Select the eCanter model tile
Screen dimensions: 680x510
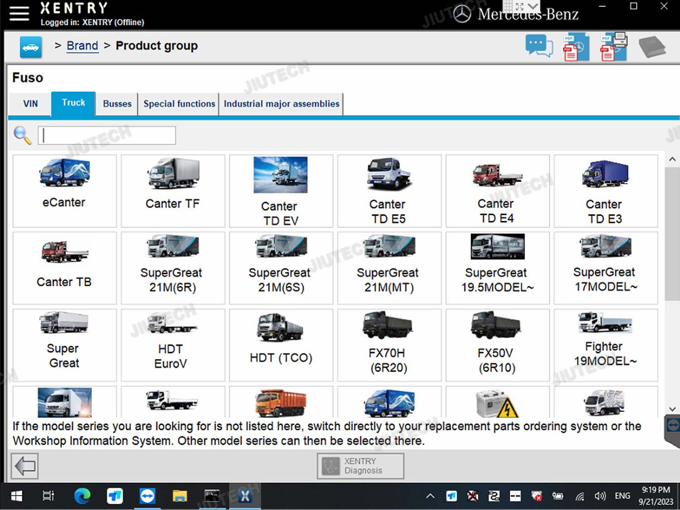64,190
